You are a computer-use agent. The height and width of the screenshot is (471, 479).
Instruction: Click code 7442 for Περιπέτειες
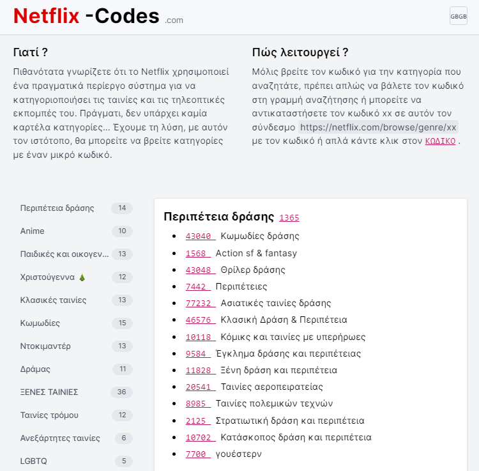tap(198, 287)
